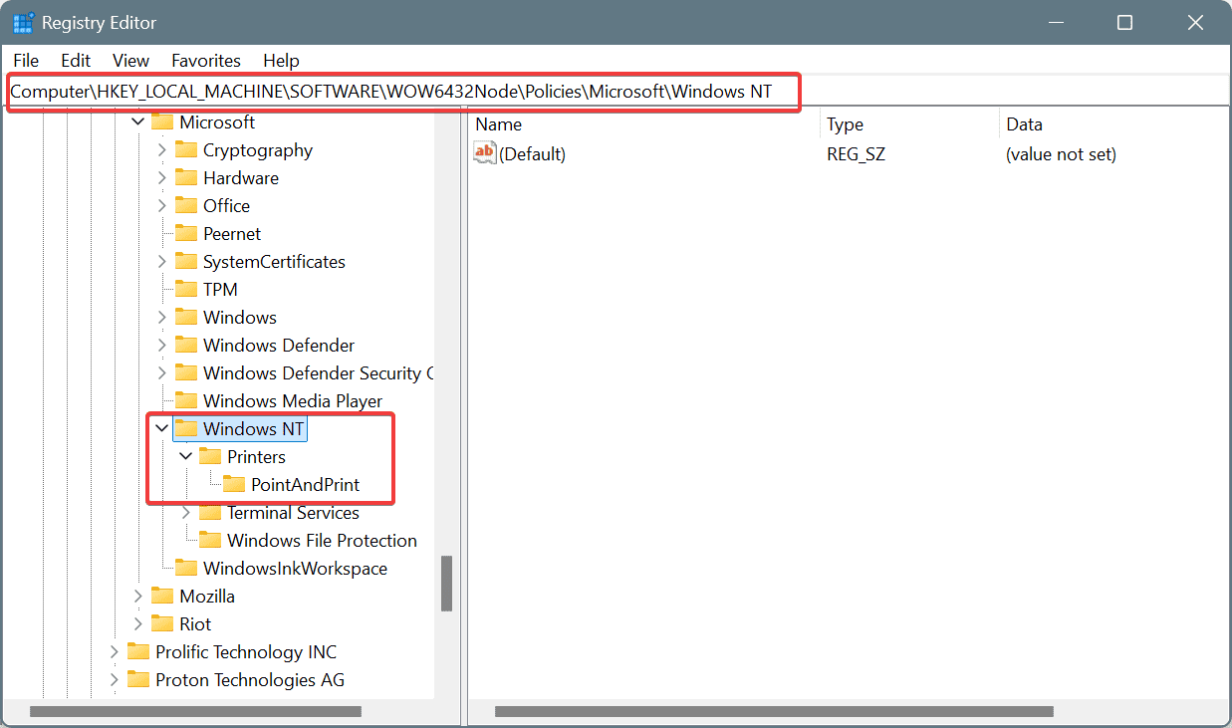Click the Mozilla folder icon
Viewport: 1232px width, 728px height.
(x=161, y=596)
